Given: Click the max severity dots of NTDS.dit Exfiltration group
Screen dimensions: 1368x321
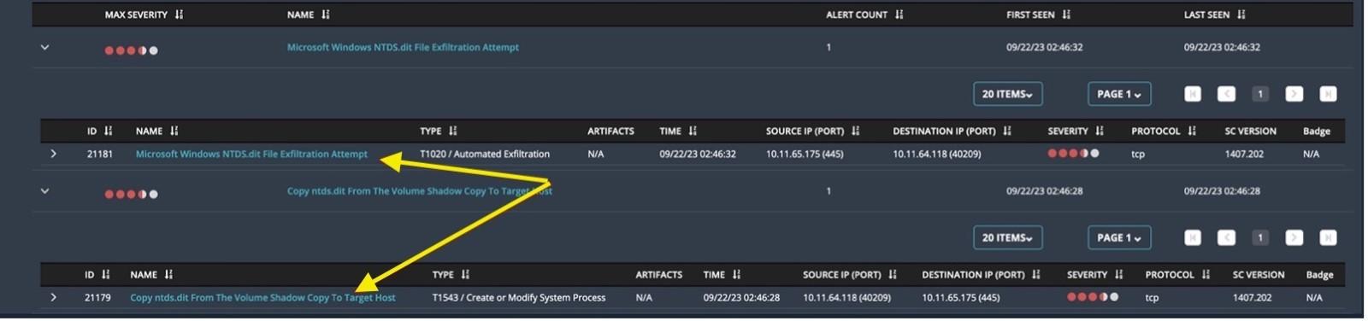Looking at the screenshot, I should pyautogui.click(x=131, y=50).
